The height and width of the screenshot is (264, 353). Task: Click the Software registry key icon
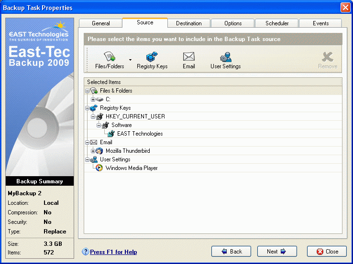(105, 125)
